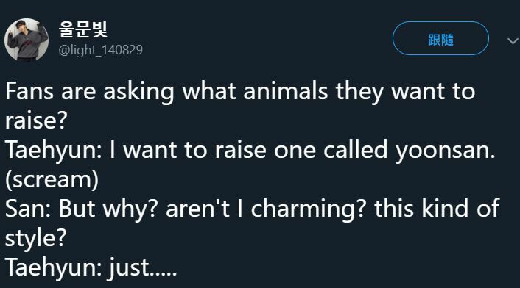Click the word 'charming?' in the tweet
This screenshot has height=288, width=520.
[309, 209]
